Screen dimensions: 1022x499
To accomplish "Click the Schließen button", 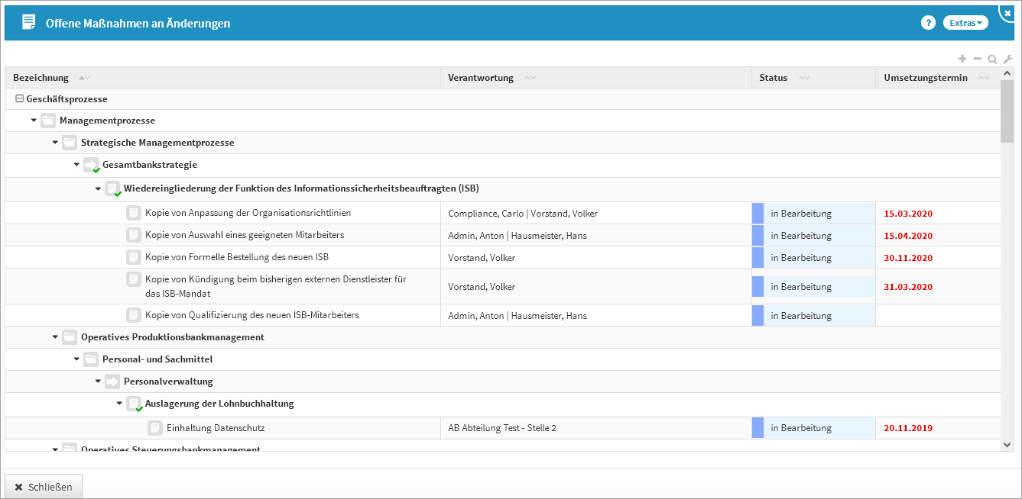I will (44, 487).
